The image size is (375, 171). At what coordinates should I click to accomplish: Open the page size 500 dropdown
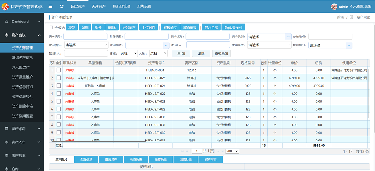pyautogui.click(x=232, y=151)
